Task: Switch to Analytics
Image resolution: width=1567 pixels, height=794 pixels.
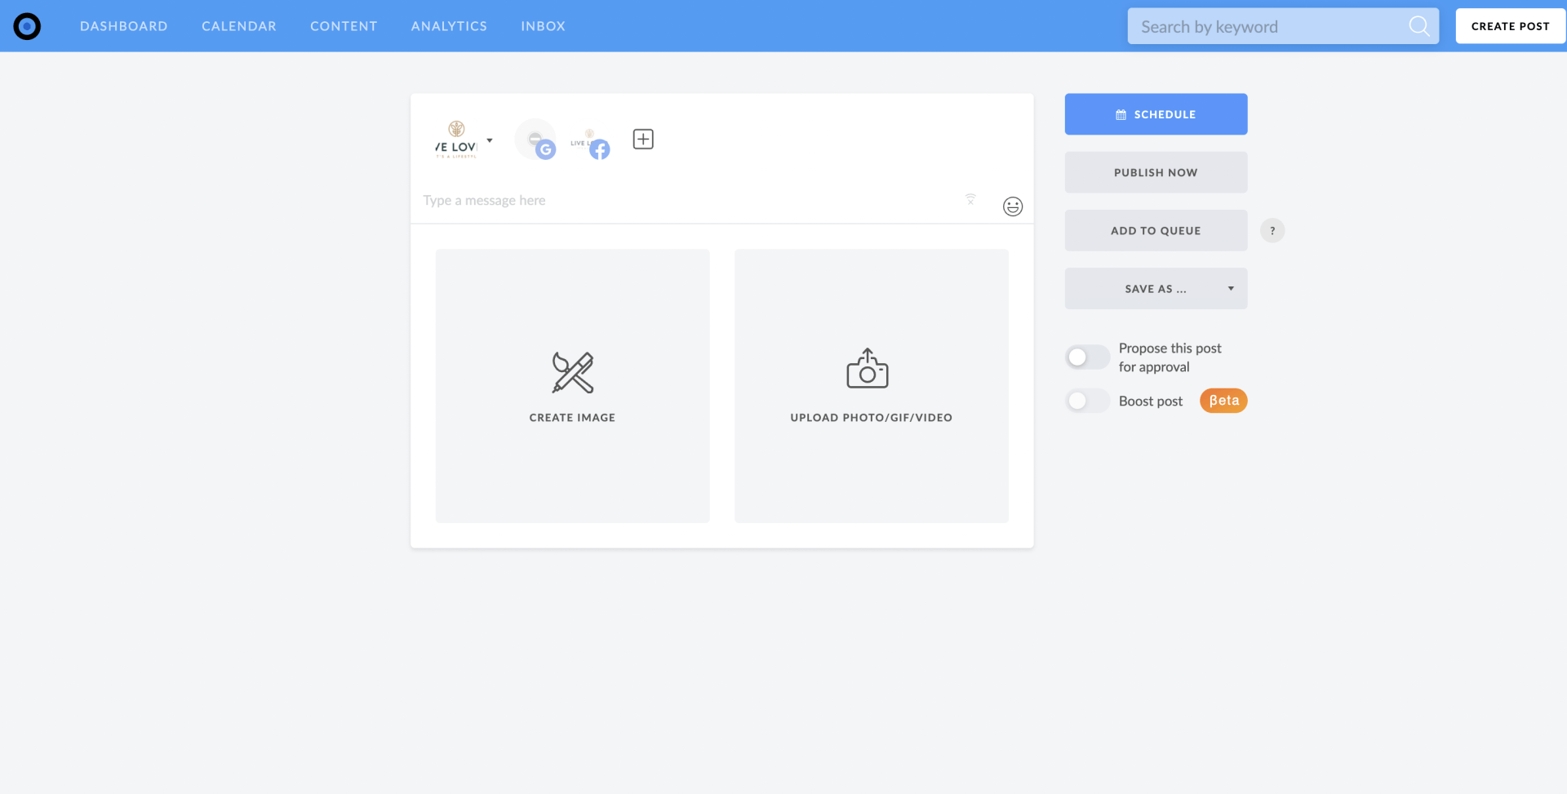Action: tap(449, 26)
